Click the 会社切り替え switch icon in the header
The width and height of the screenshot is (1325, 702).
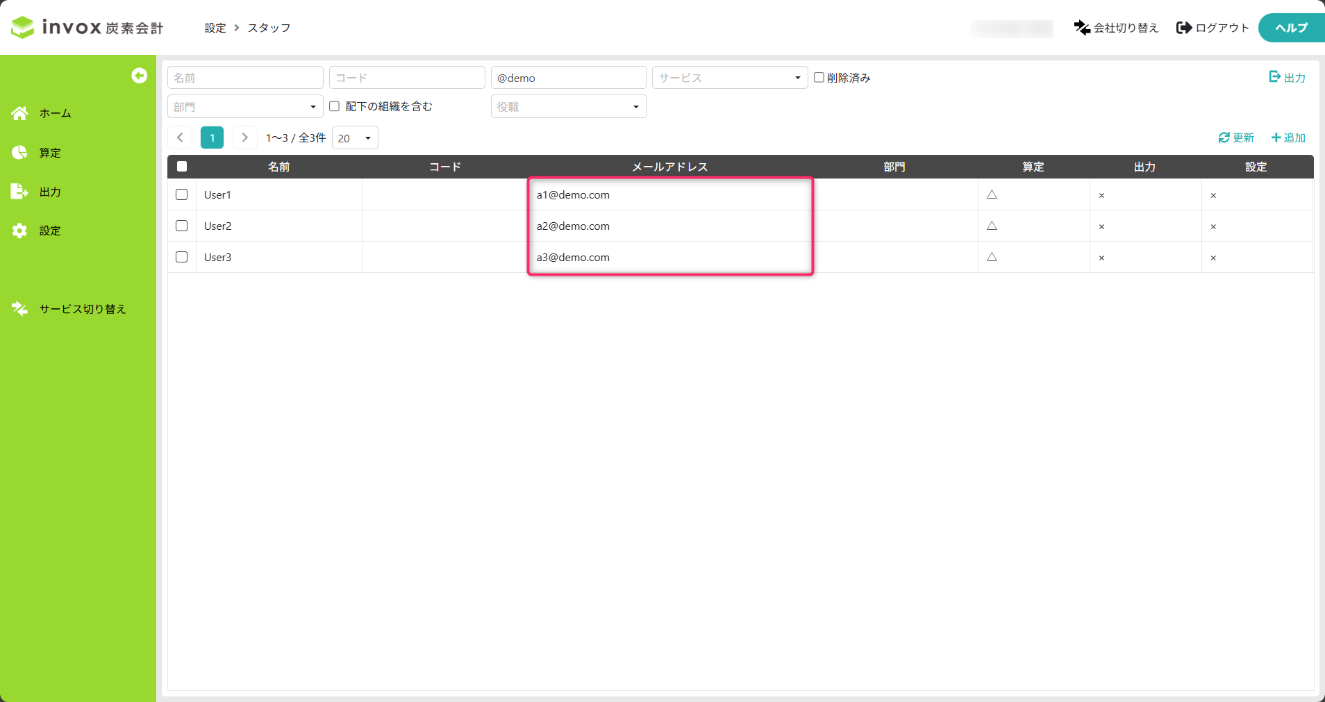point(1082,28)
